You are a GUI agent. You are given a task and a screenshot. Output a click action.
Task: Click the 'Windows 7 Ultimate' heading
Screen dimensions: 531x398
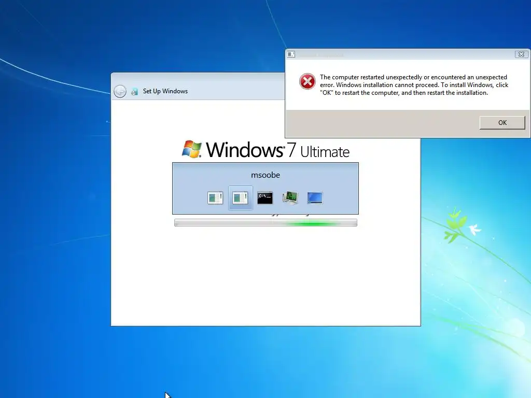[x=277, y=150]
